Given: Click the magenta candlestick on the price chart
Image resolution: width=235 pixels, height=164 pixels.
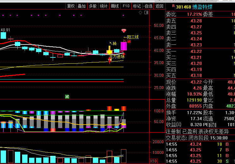Looking at the screenshot, I should (124, 46).
